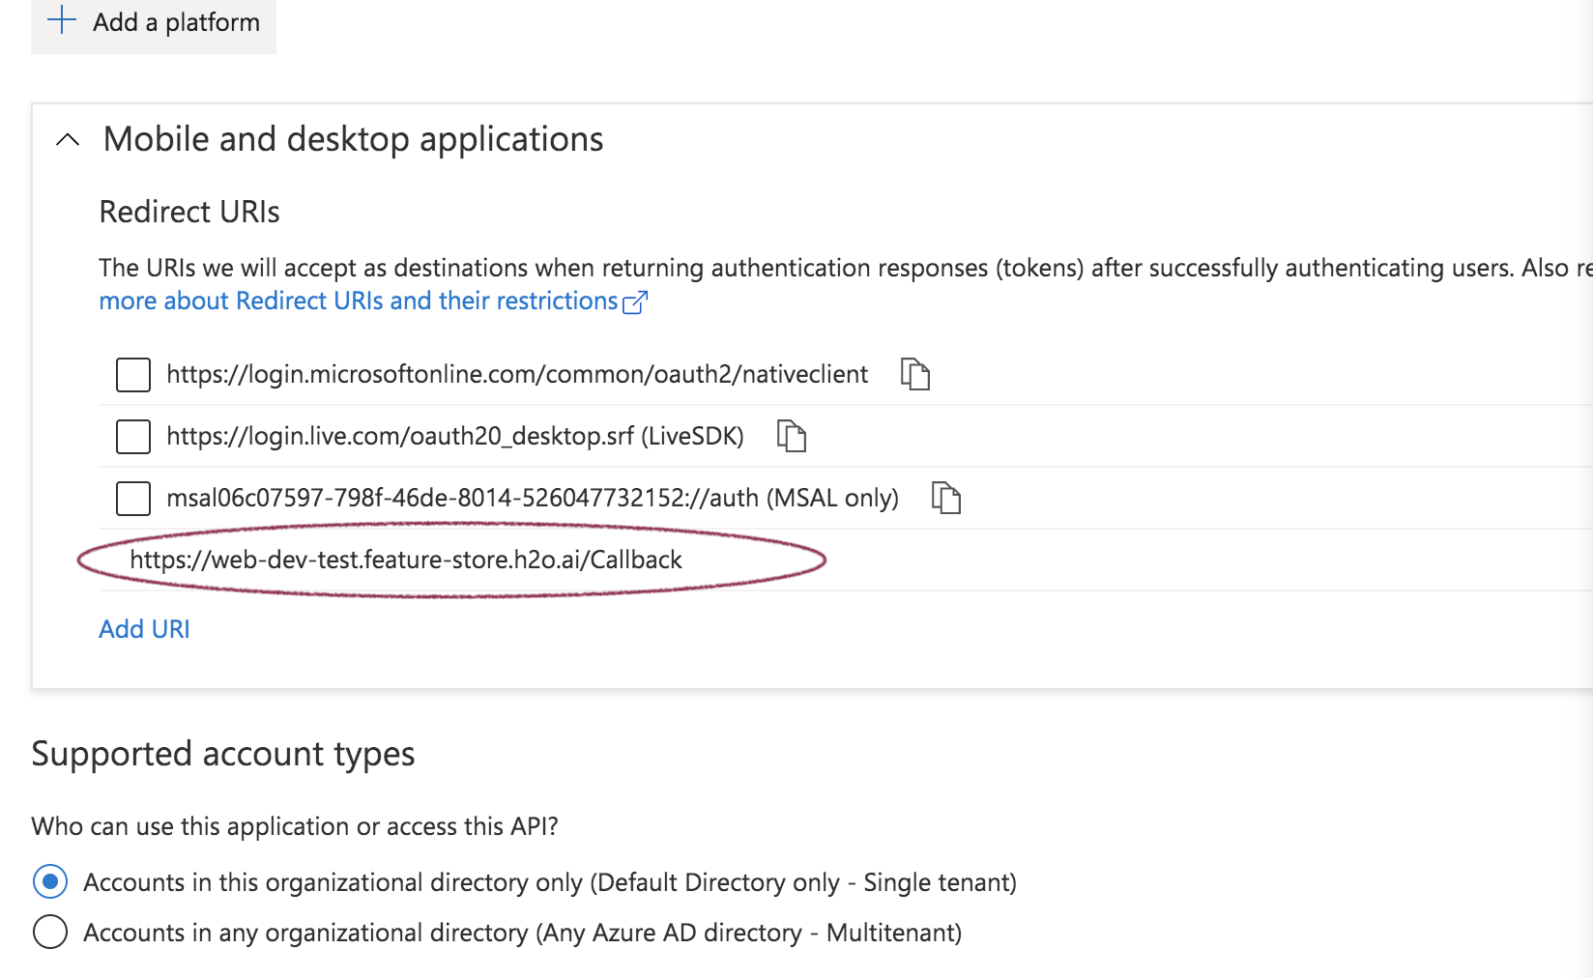Click the plus icon for Add a platform

62,20
